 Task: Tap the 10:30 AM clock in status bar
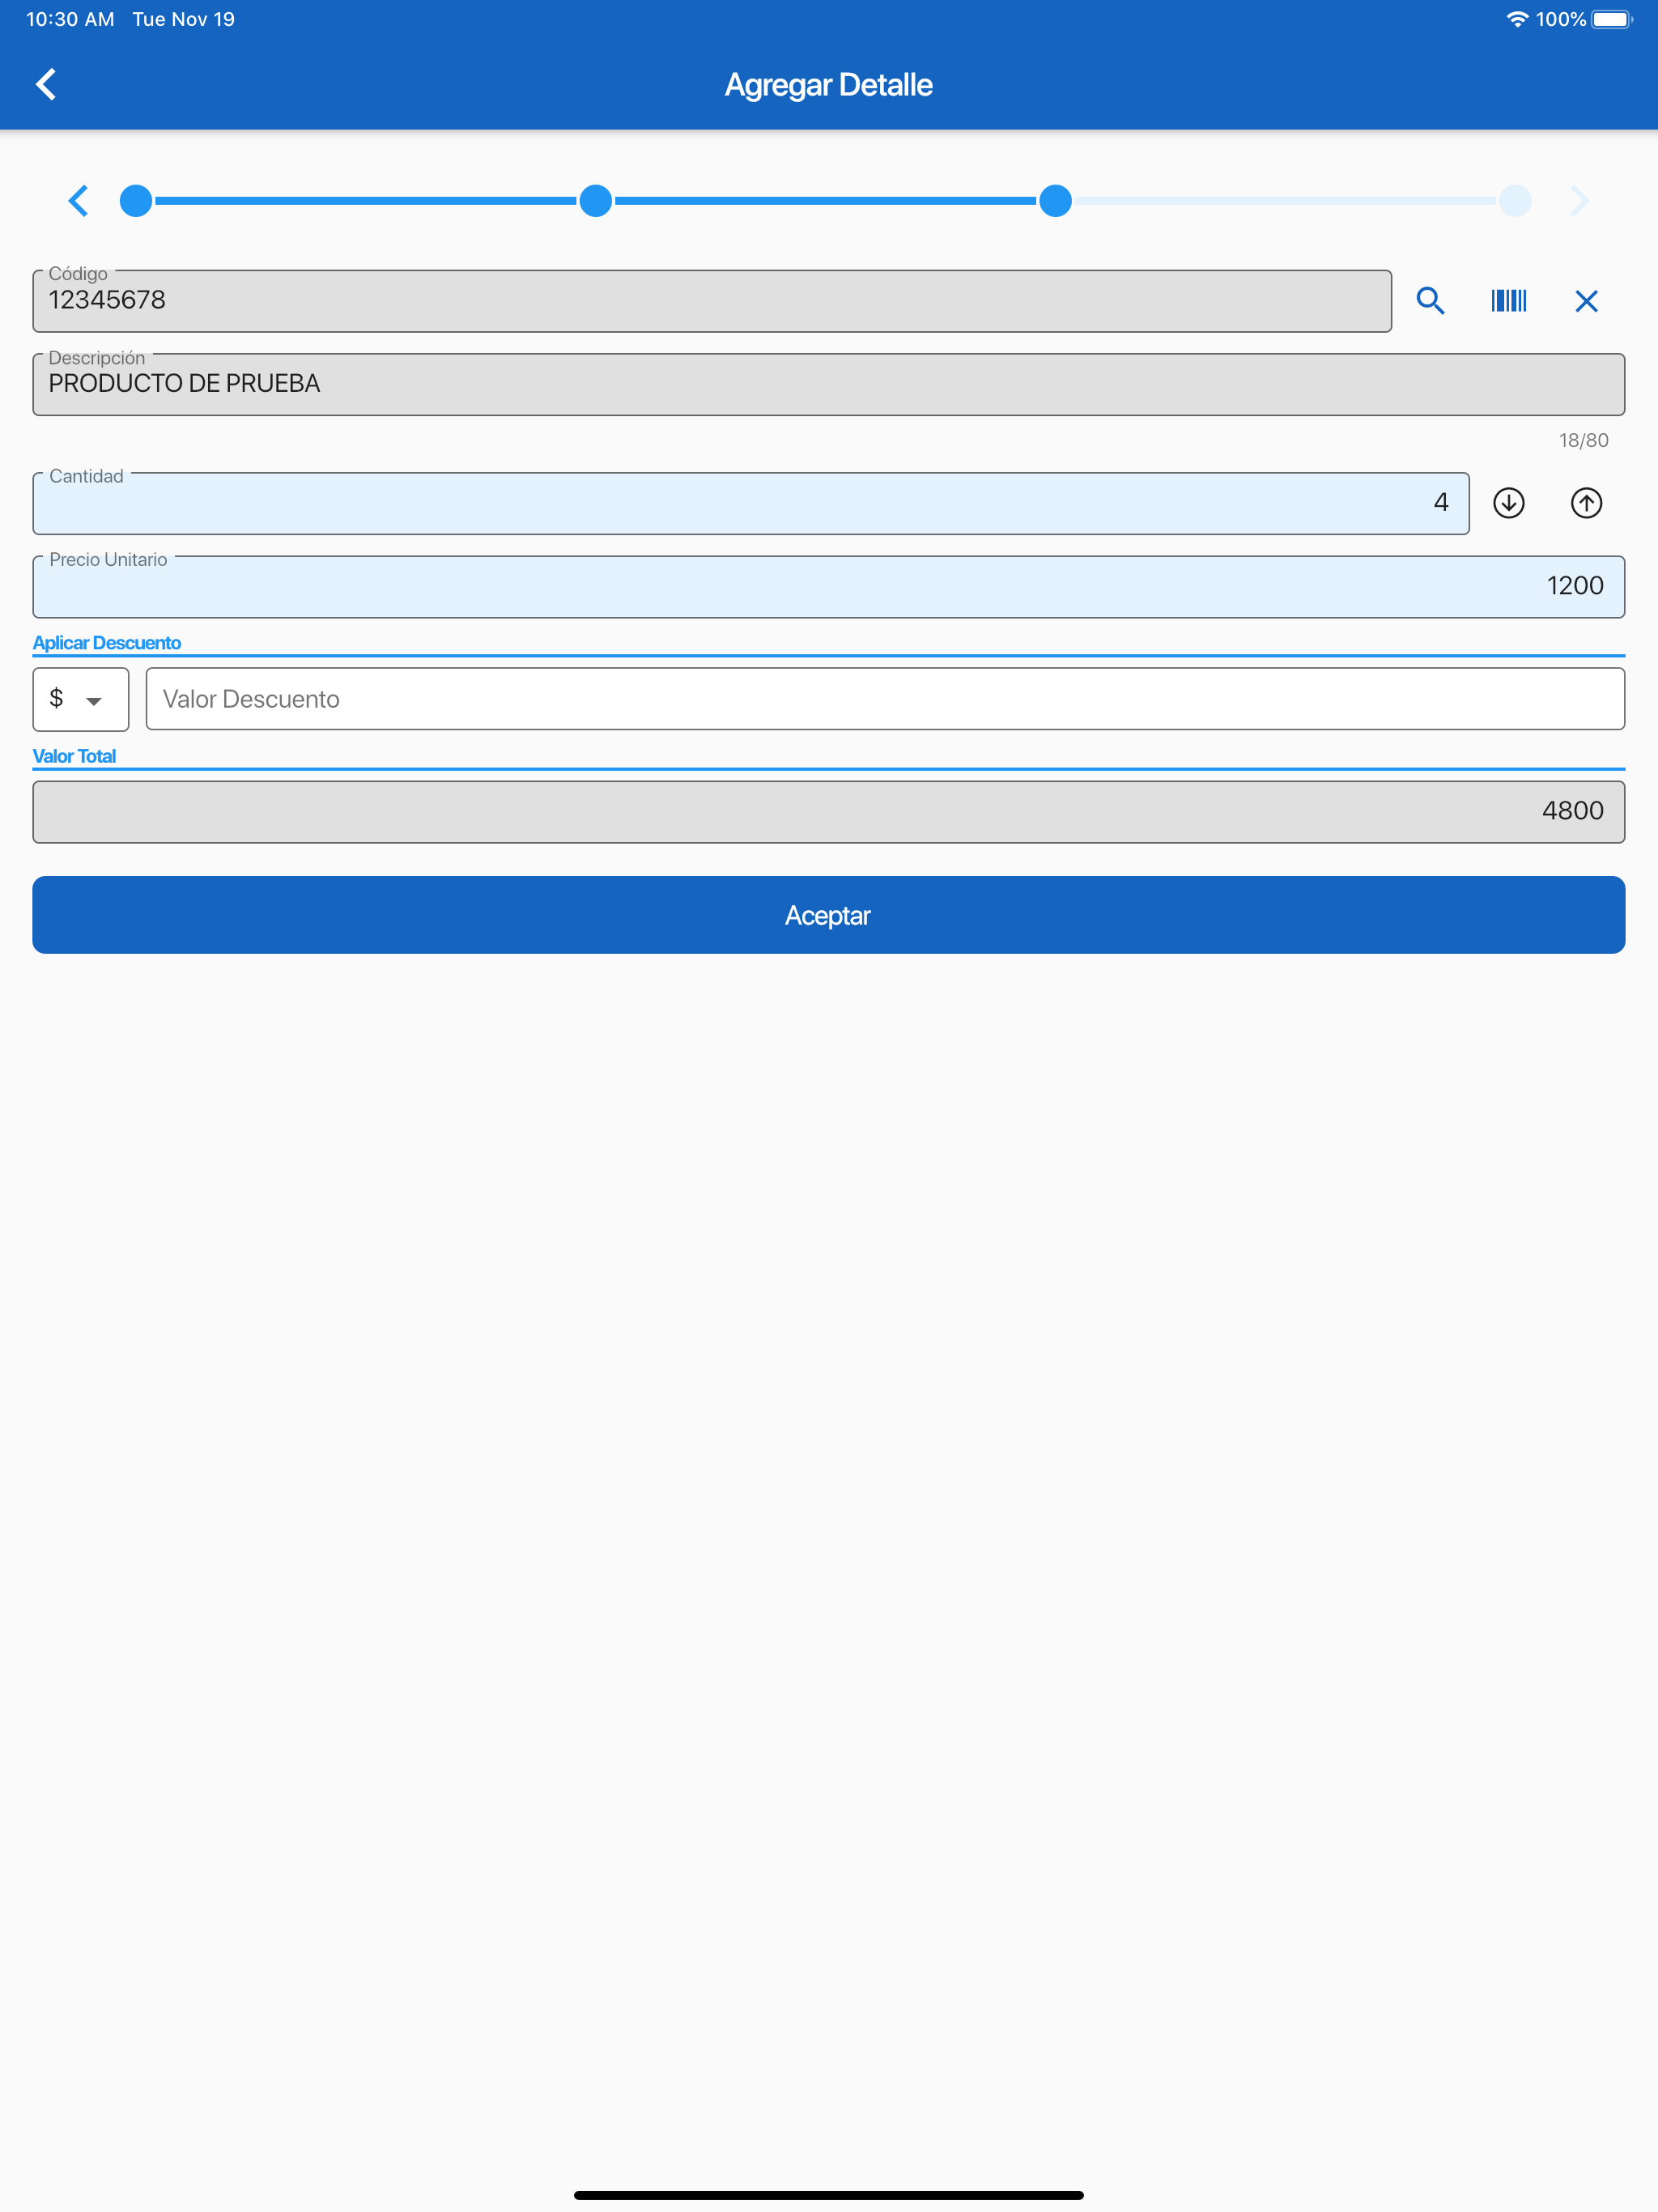[70, 19]
